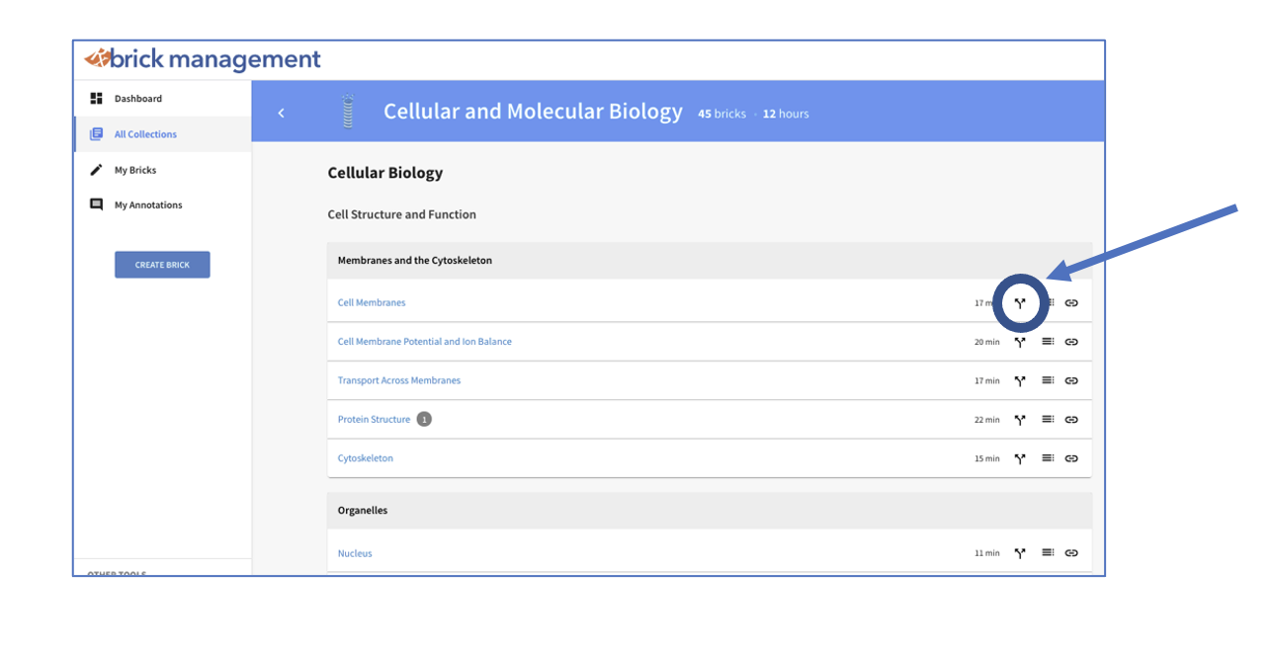
Task: Click the link icon for Nucleus
Action: click(x=1071, y=553)
